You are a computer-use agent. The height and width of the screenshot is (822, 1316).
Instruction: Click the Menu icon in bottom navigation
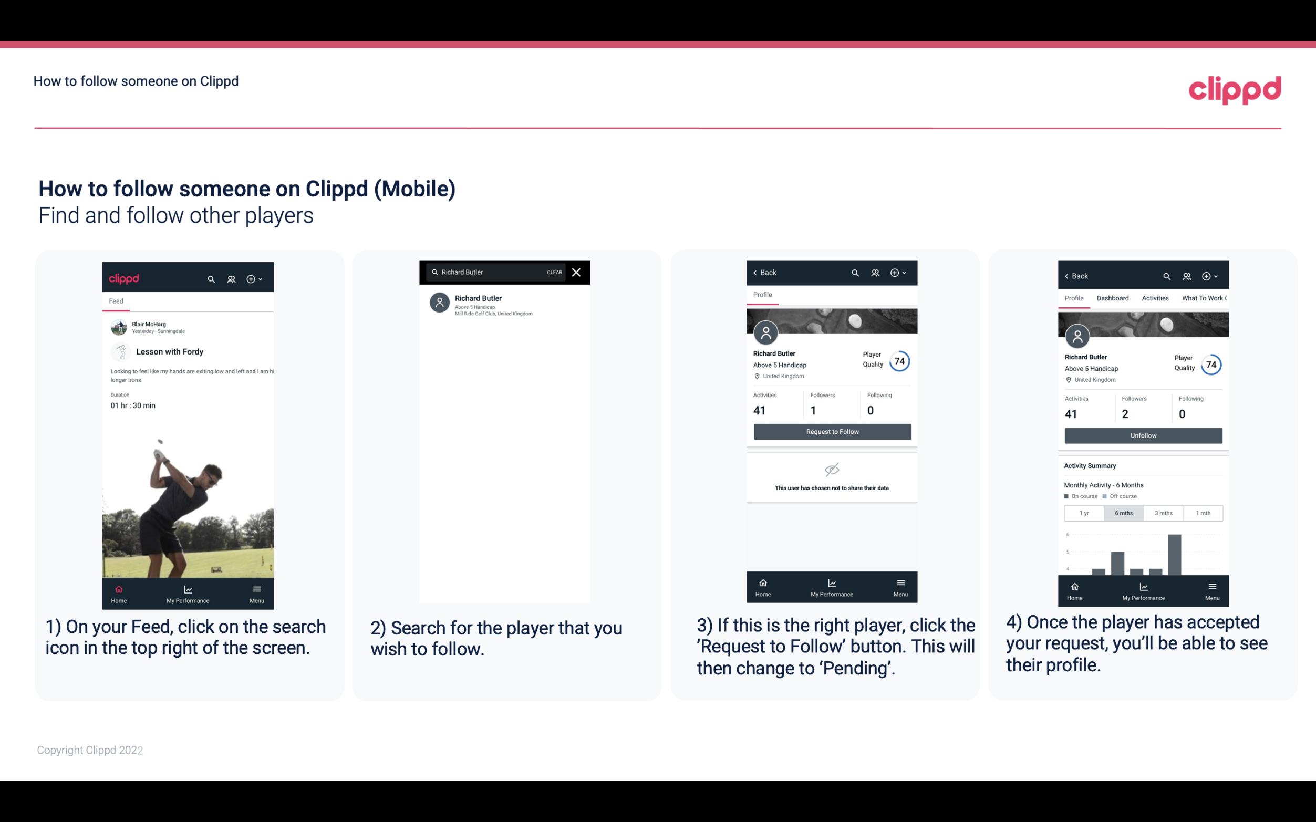[257, 588]
